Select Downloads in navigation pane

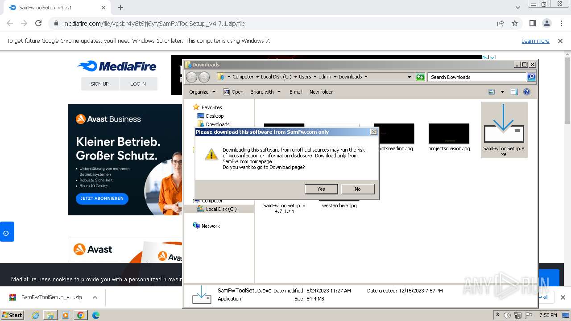[218, 124]
